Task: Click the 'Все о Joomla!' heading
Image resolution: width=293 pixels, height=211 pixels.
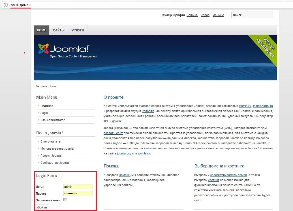Action: (x=50, y=133)
